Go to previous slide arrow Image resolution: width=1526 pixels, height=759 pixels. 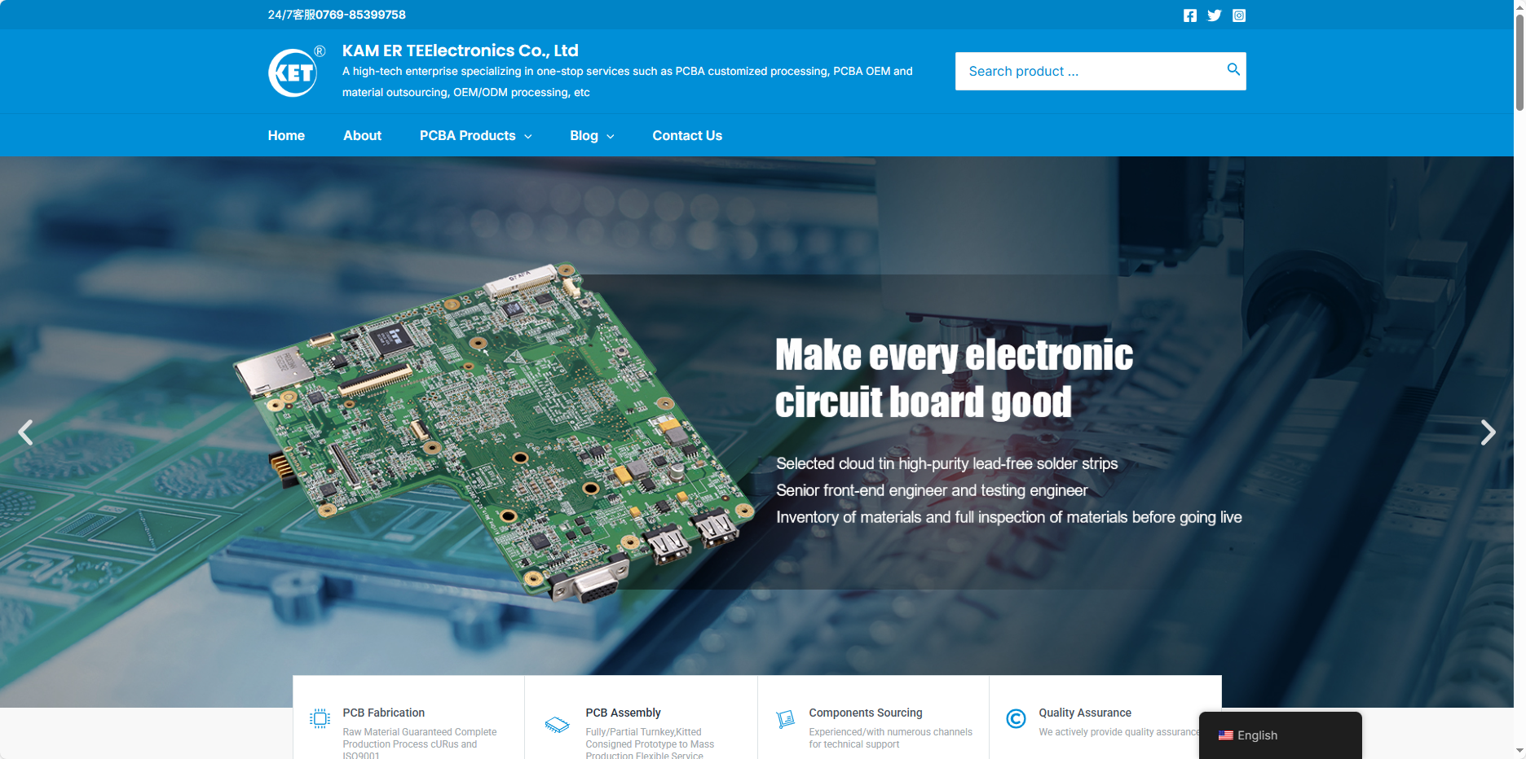26,432
